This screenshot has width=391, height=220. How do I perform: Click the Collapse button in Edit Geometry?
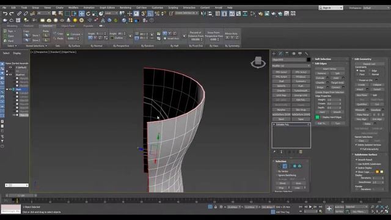377,85
